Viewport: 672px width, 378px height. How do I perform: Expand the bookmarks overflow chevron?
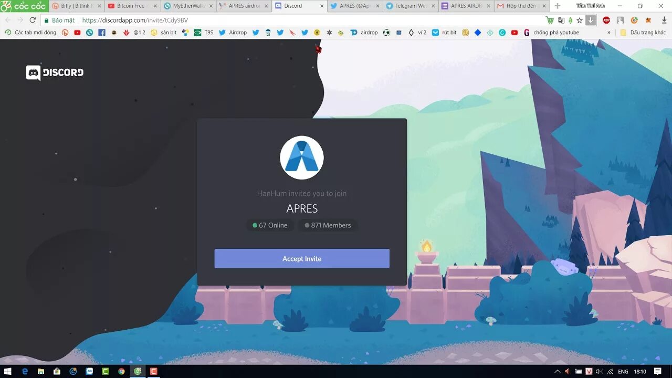(609, 33)
